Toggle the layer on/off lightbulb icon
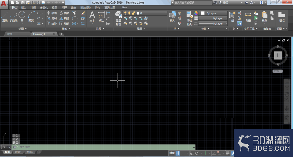The width and height of the screenshot is (293, 157). click(x=125, y=13)
